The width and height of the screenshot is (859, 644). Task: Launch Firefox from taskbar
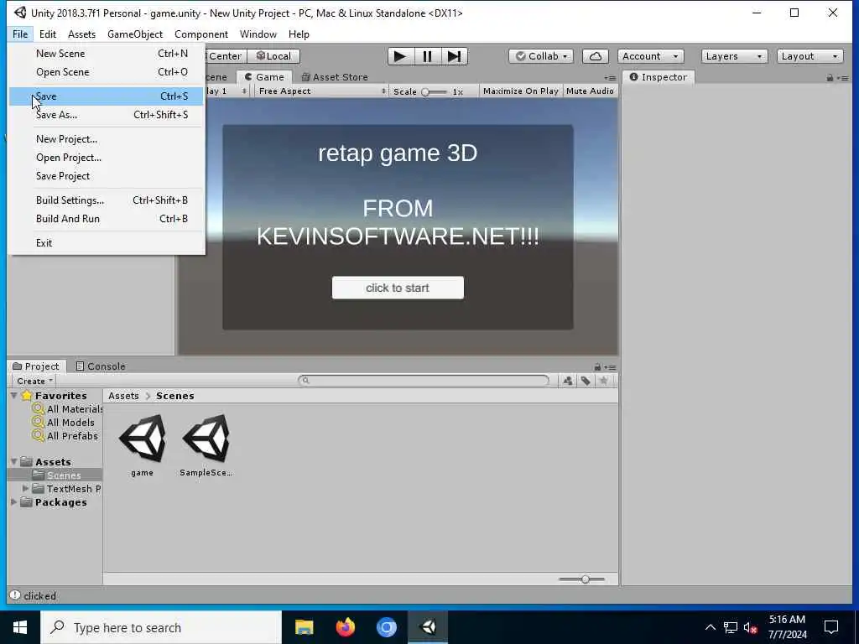click(x=345, y=627)
